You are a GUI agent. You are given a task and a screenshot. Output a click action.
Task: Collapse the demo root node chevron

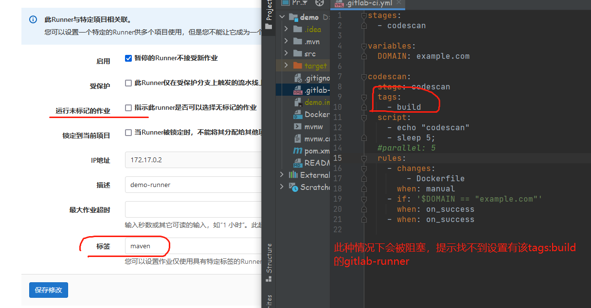coord(282,17)
